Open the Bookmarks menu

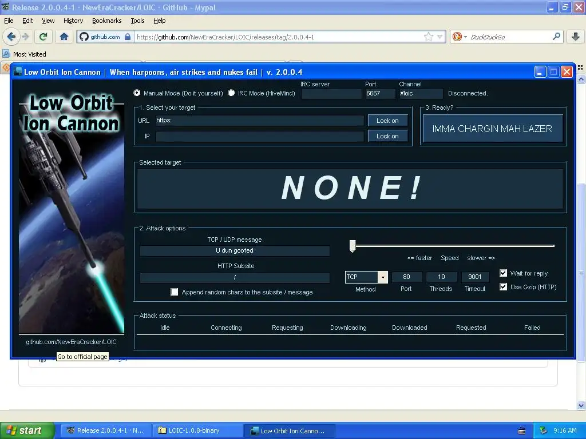[x=106, y=21]
